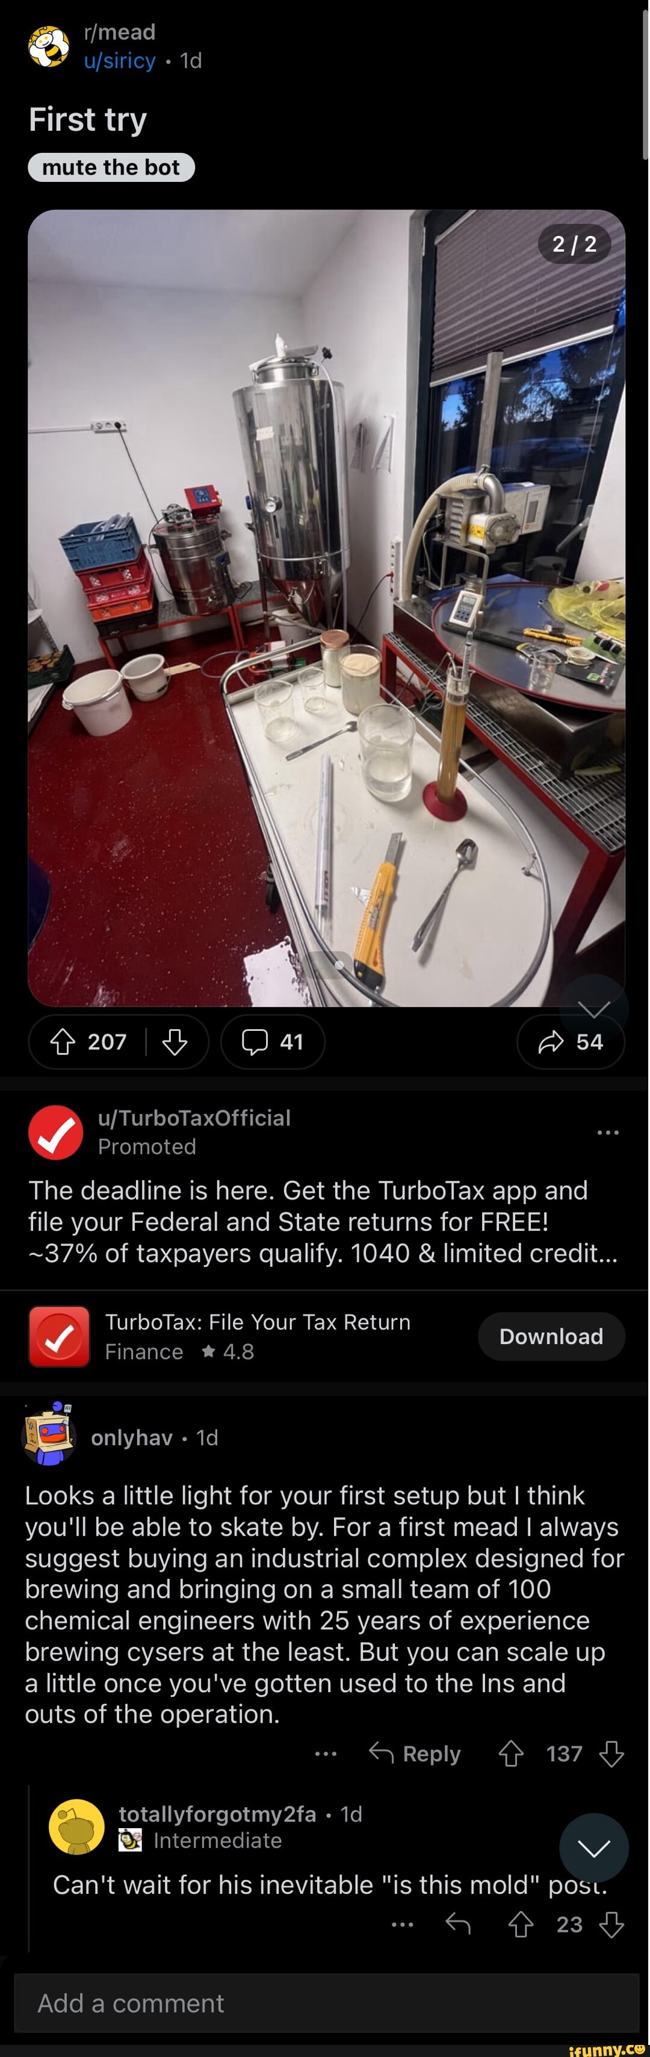
Task: Open u/TurboTaxOfficial promoted profile
Action: point(194,1118)
